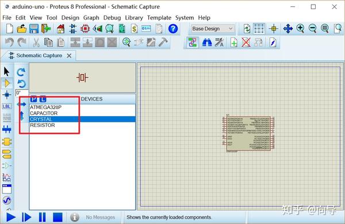Open the Base Design dropdown

pyautogui.click(x=212, y=29)
